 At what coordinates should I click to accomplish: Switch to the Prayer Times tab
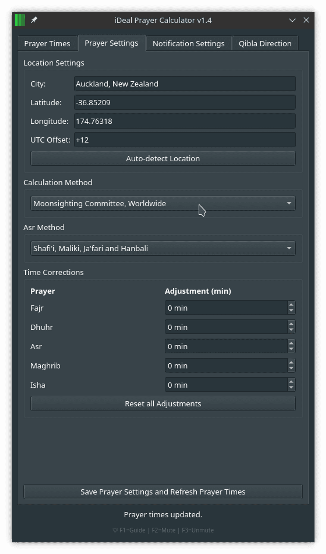pos(47,44)
